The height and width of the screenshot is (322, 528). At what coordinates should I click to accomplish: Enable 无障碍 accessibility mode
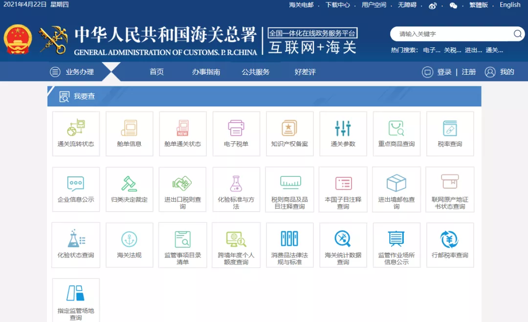(407, 5)
